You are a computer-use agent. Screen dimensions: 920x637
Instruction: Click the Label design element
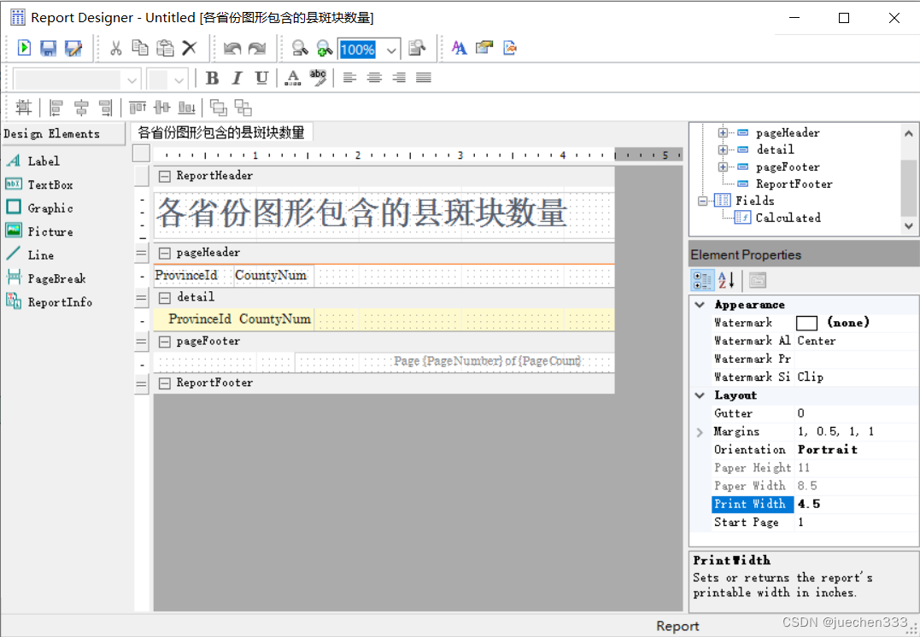coord(43,161)
